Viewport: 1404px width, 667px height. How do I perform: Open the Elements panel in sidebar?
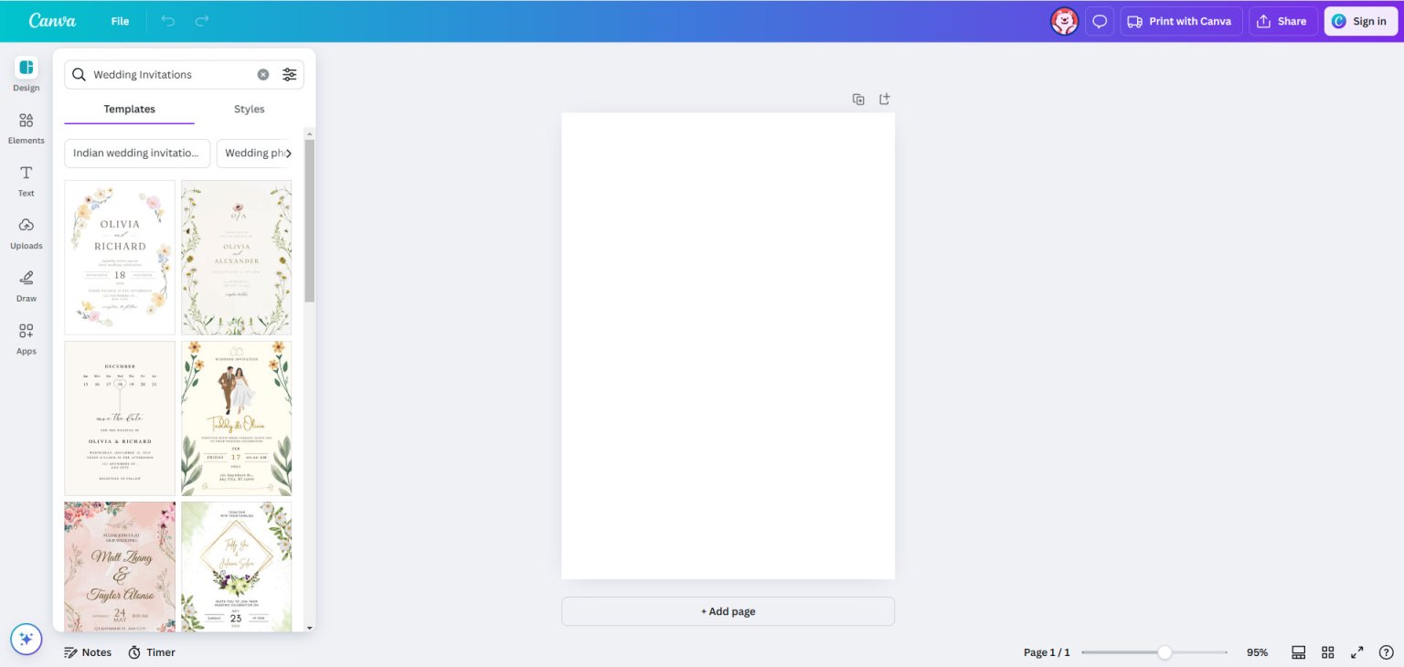click(26, 128)
